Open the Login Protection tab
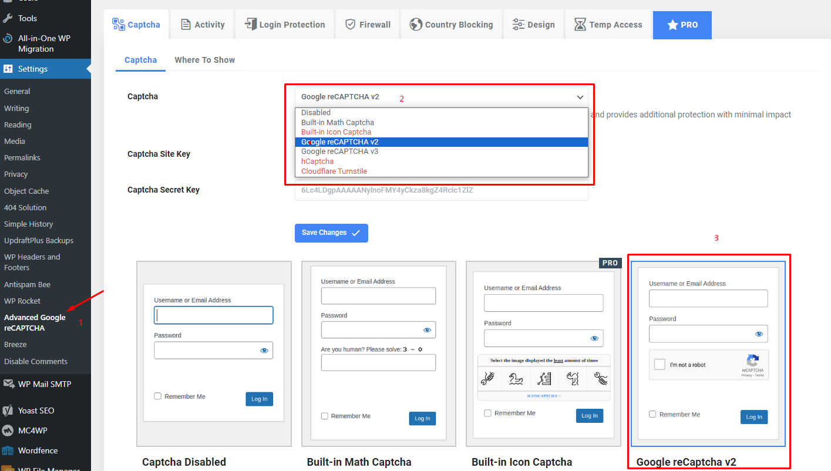This screenshot has width=831, height=471. pos(285,24)
